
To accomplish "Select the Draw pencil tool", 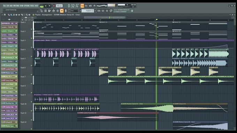I will 9,15.
